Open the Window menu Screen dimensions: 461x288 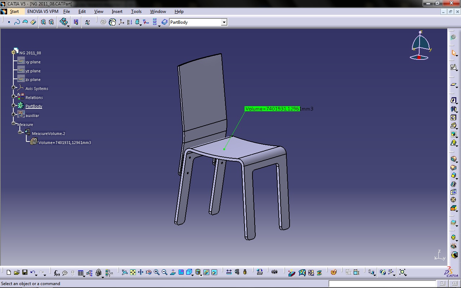(x=158, y=12)
